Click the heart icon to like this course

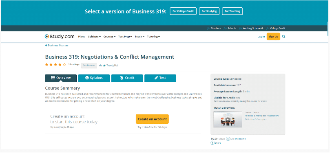click(228, 139)
